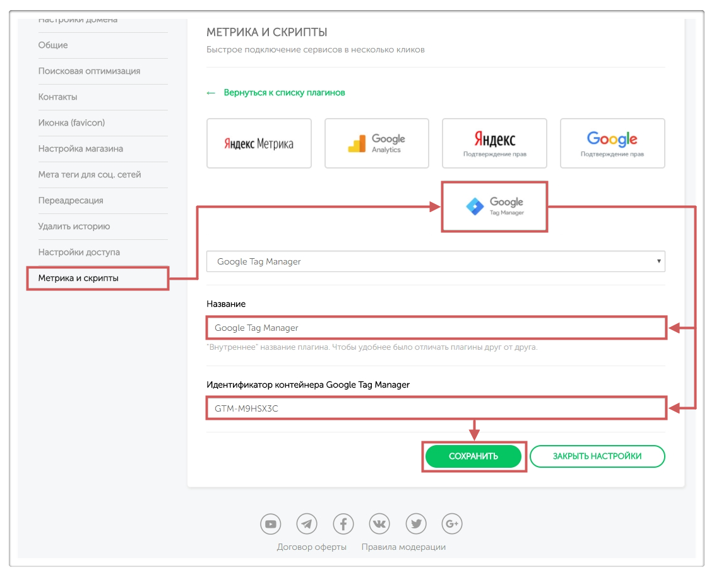Click the Facebook footer icon
The image size is (714, 577).
[343, 523]
